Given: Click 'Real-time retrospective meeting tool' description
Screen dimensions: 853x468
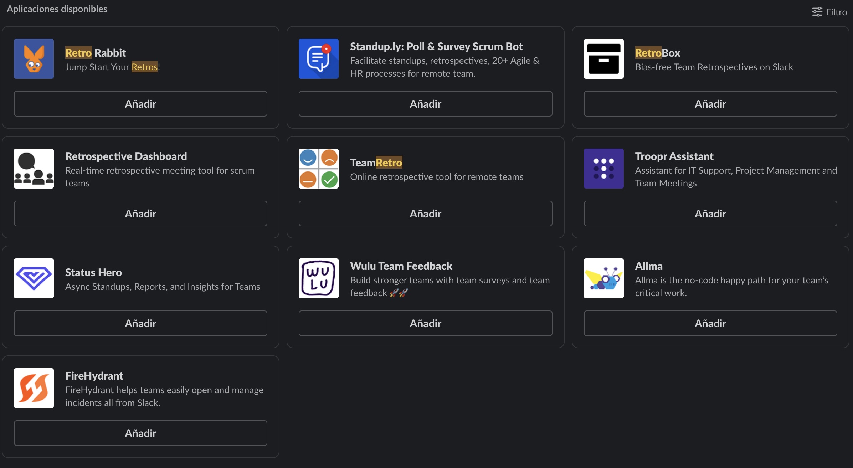Looking at the screenshot, I should (x=160, y=177).
